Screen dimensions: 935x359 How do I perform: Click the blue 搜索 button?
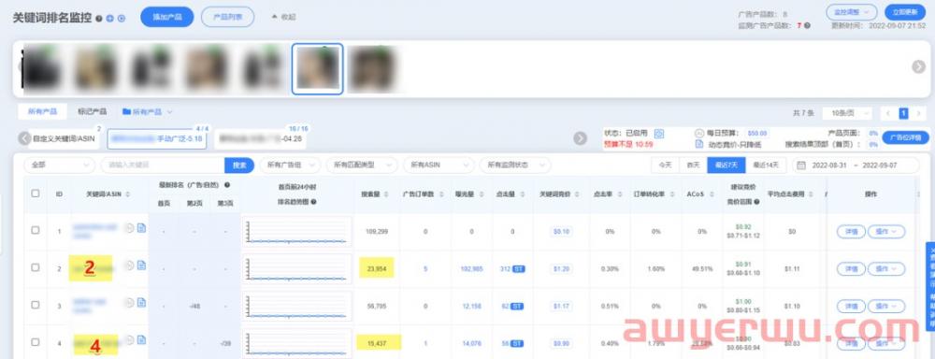pyautogui.click(x=239, y=165)
